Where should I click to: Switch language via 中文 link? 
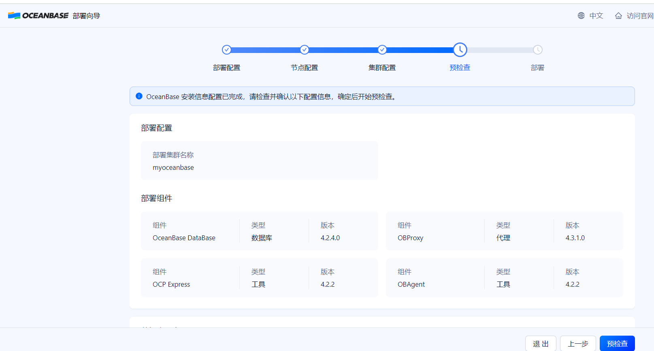(x=596, y=16)
